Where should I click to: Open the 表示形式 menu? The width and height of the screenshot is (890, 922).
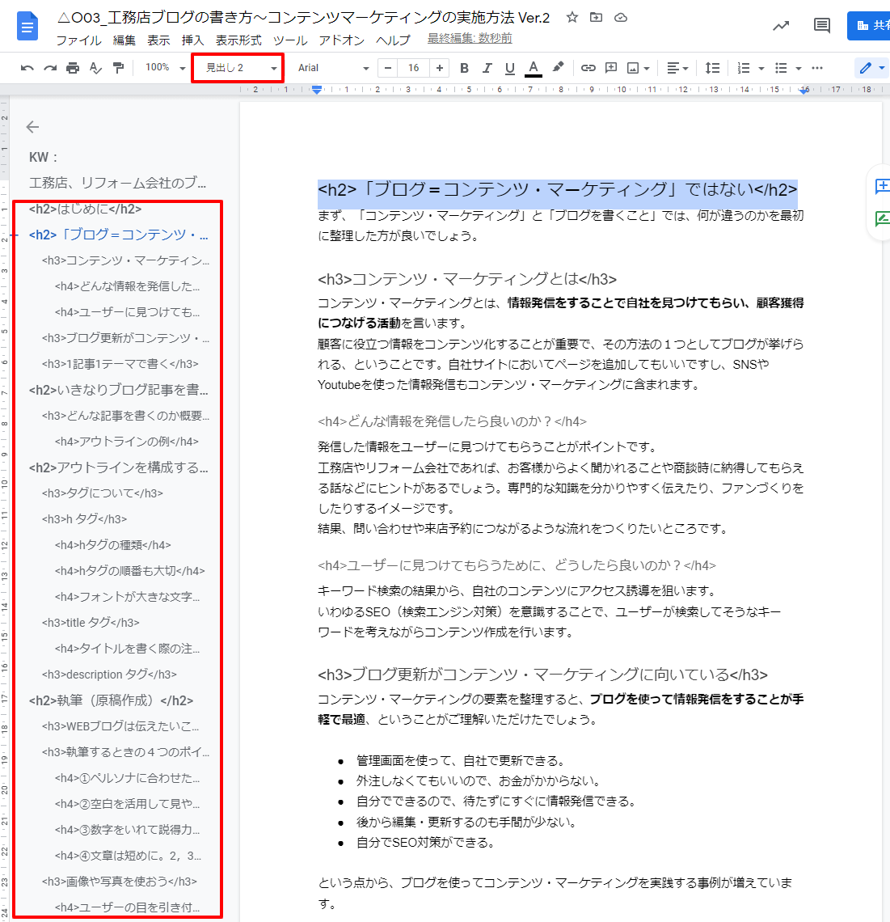coord(238,40)
